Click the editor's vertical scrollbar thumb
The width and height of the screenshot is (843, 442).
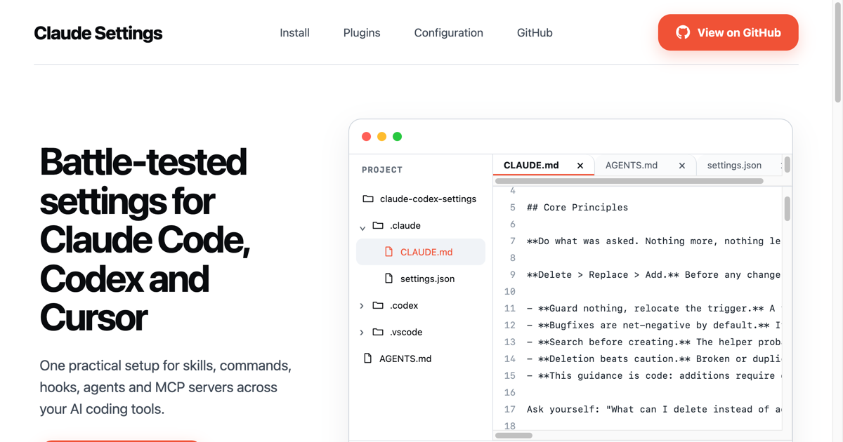(787, 208)
